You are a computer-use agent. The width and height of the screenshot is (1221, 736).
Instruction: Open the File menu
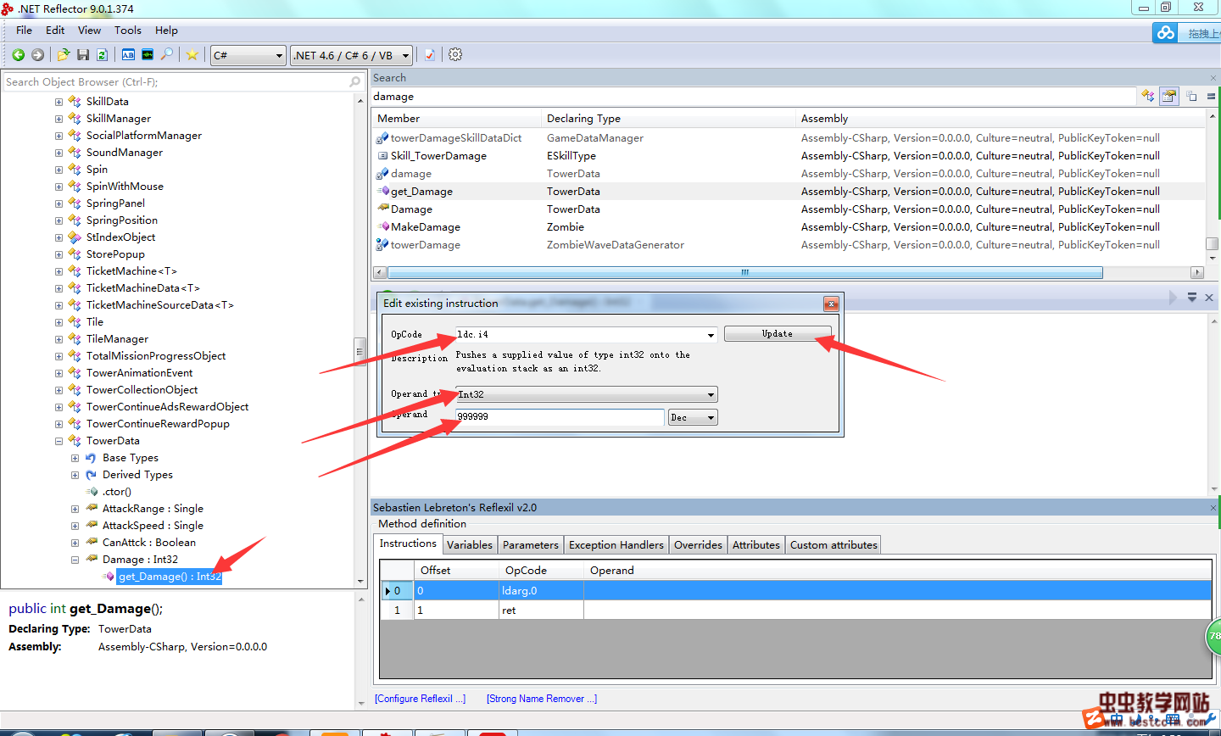click(x=24, y=31)
